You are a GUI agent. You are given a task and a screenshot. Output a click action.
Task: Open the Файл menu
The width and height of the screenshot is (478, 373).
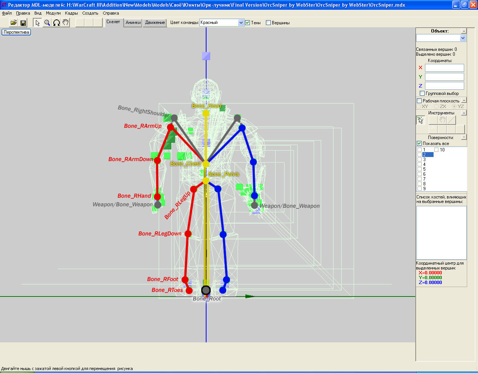tap(7, 13)
